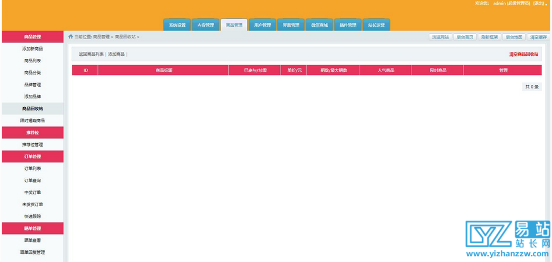
Task: Collapse the 订单管理 sidebar section header
Action: 33,157
